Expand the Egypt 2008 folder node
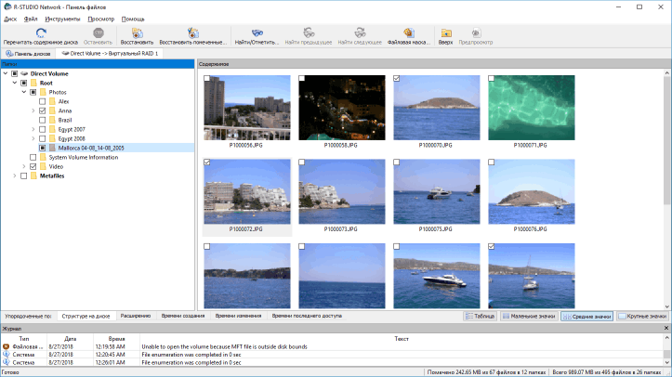 (x=33, y=138)
